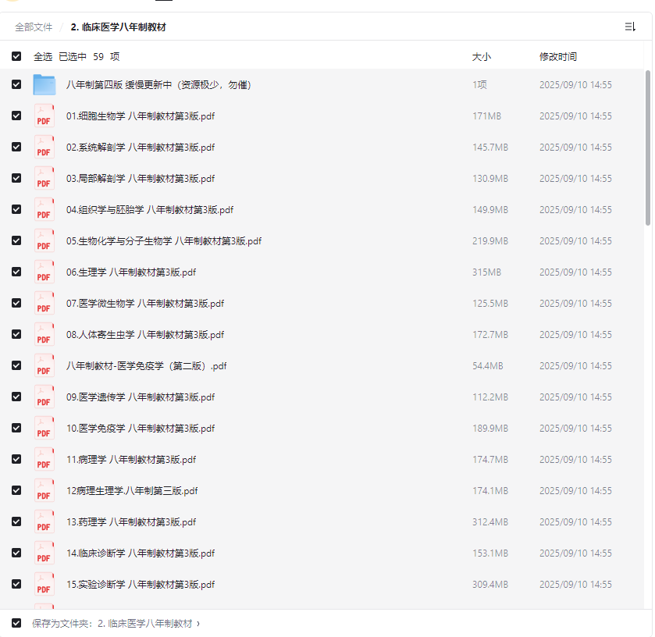Image resolution: width=655 pixels, height=637 pixels.
Task: Click the 1项 folder item count
Action: 479,85
